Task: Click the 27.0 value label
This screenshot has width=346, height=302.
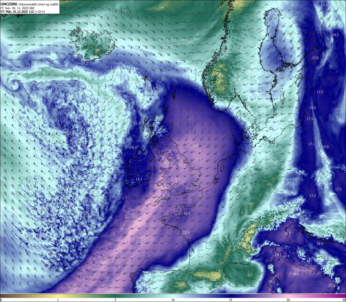Action: (296, 274)
